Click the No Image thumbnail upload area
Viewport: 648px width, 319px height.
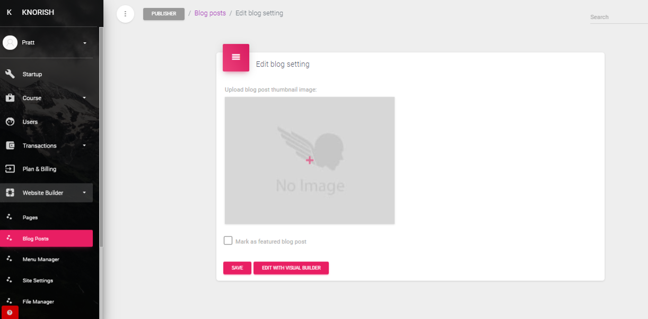(310, 160)
